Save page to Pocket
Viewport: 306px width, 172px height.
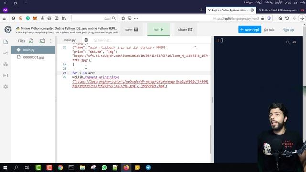tap(130, 18)
